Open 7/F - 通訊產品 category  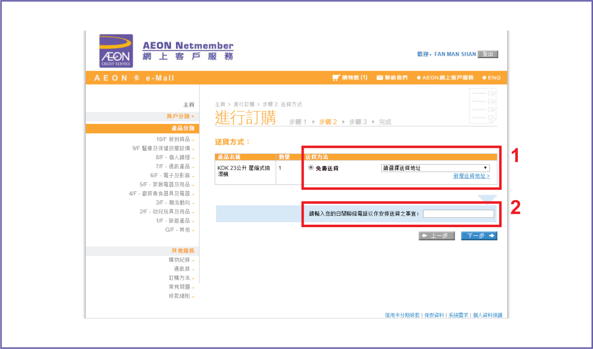tap(175, 166)
